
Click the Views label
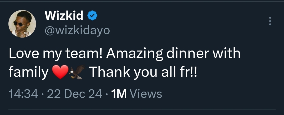click(146, 94)
